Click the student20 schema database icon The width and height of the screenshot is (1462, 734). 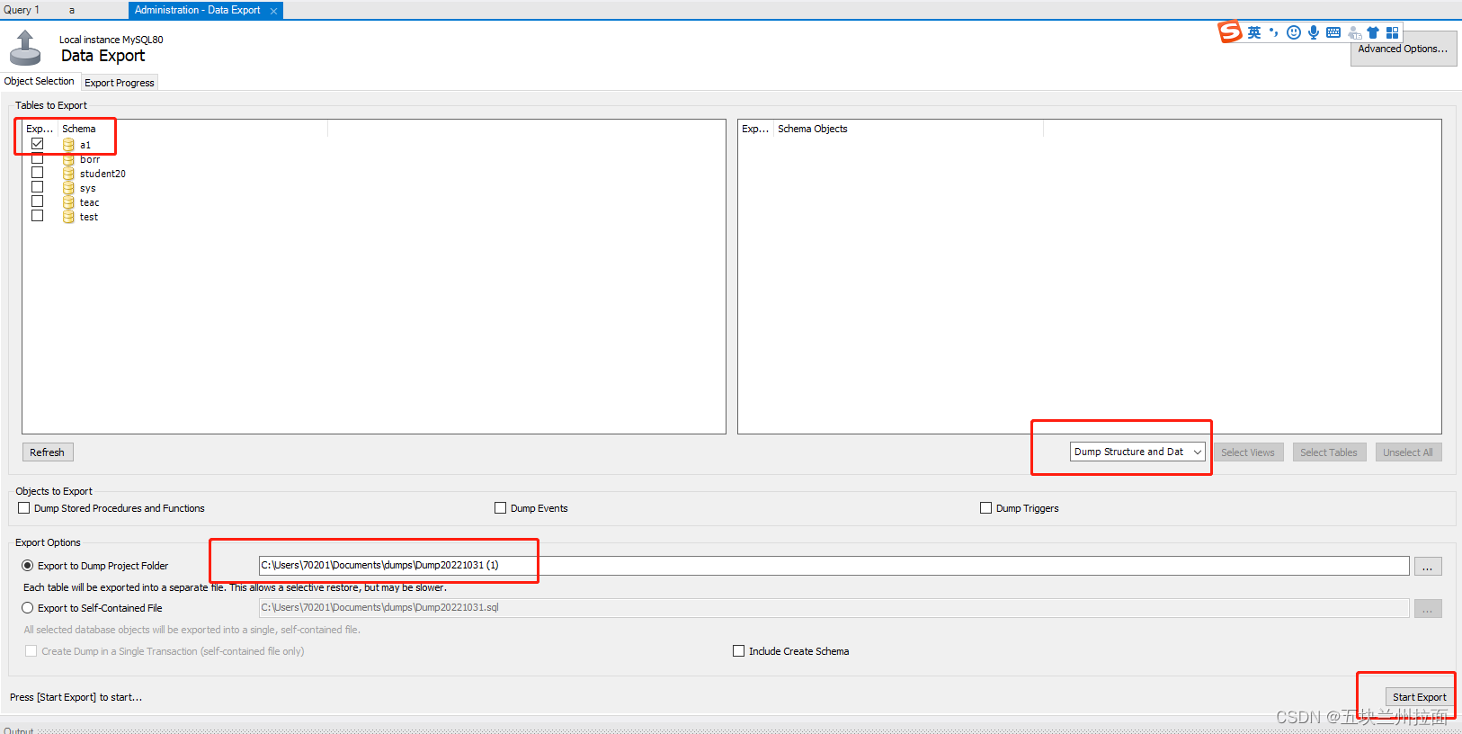[x=68, y=174]
